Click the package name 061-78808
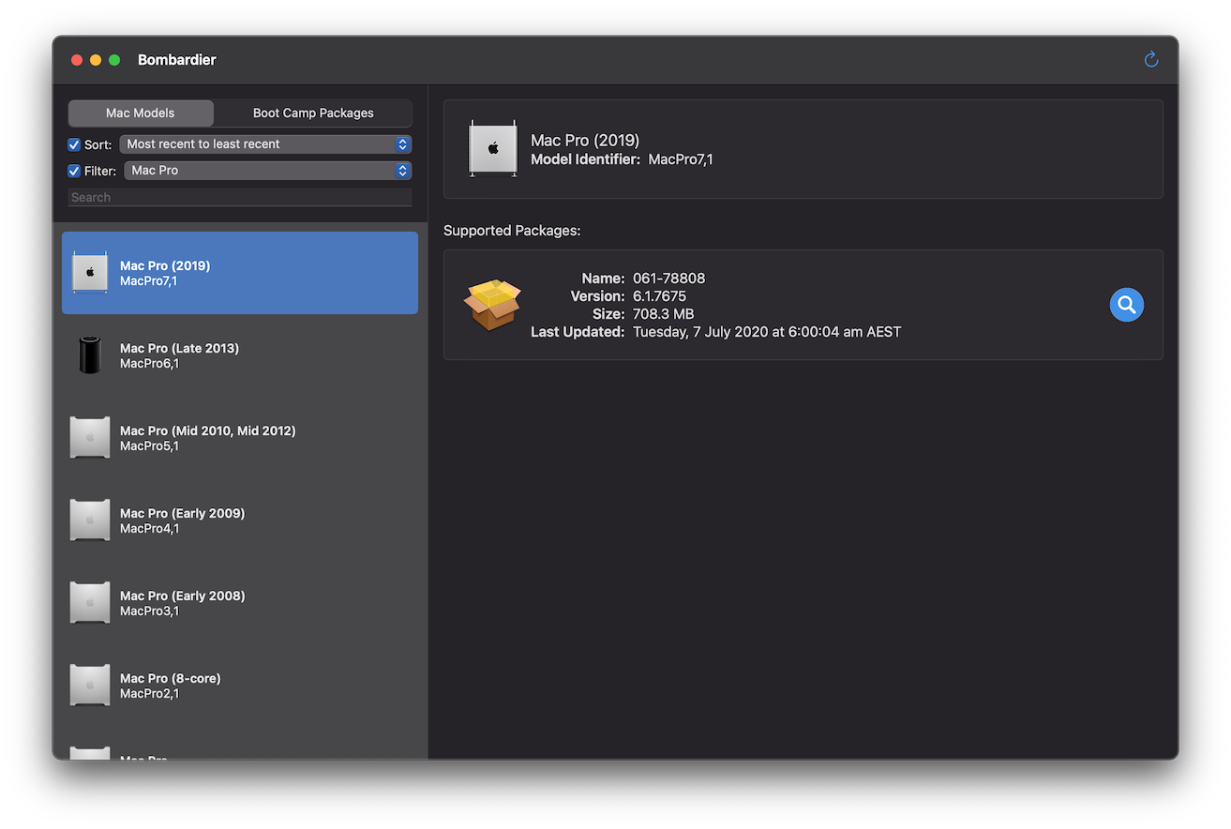 668,279
